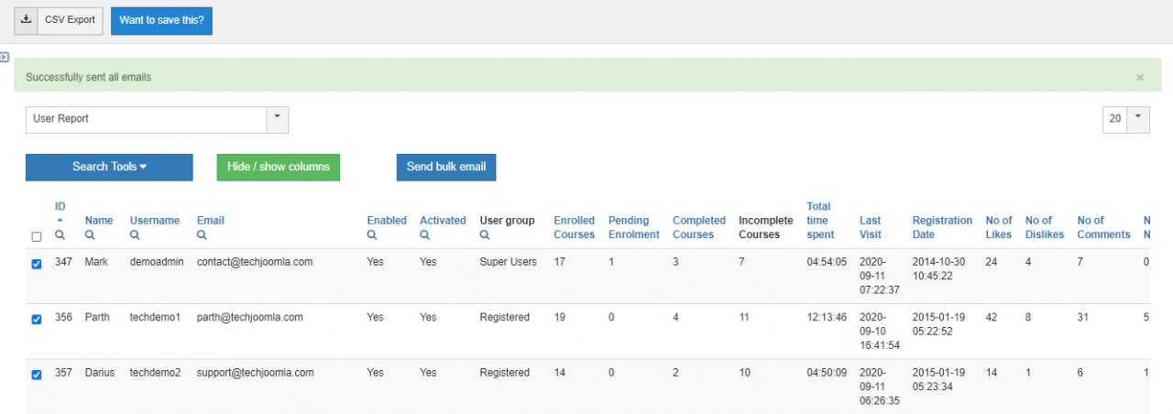
Task: Click the Hide / show columns button
Action: coord(278,167)
